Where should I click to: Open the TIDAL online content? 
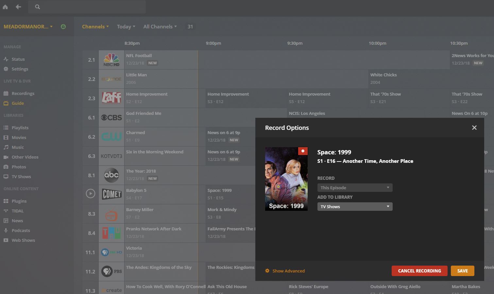17,211
